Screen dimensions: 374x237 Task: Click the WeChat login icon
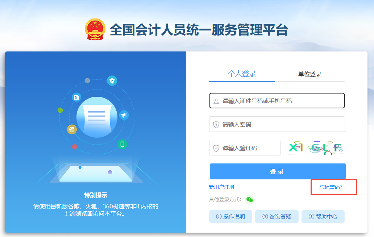click(x=250, y=200)
